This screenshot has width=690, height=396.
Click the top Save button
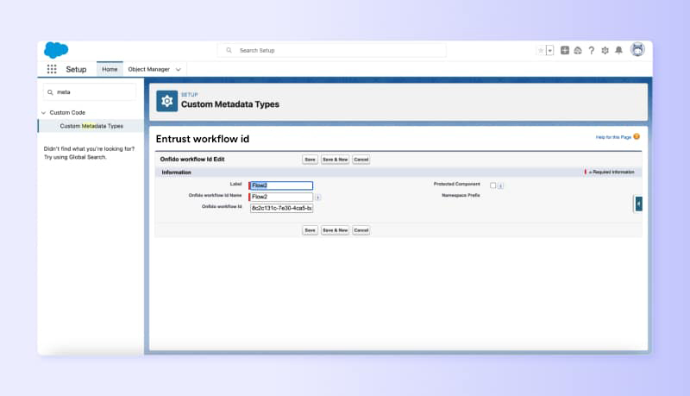(x=310, y=160)
